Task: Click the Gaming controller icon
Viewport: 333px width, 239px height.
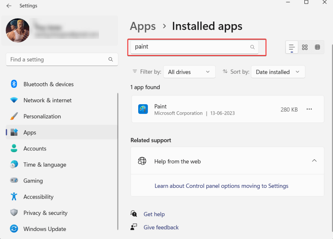Action: coord(14,180)
